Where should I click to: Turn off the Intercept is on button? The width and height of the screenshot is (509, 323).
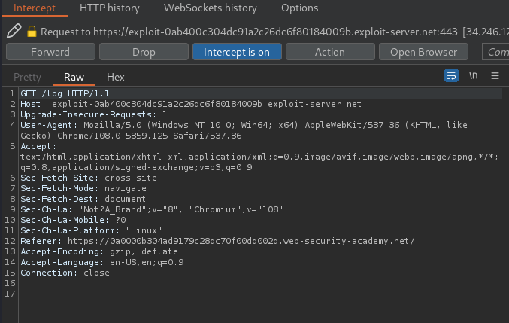[237, 52]
